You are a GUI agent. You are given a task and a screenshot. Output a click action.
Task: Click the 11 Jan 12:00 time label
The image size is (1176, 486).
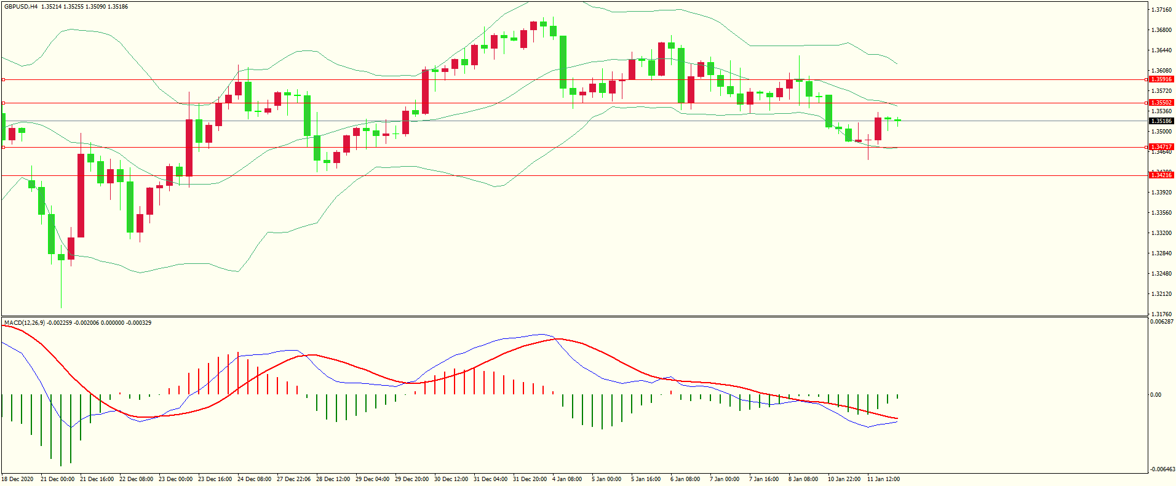coord(883,479)
